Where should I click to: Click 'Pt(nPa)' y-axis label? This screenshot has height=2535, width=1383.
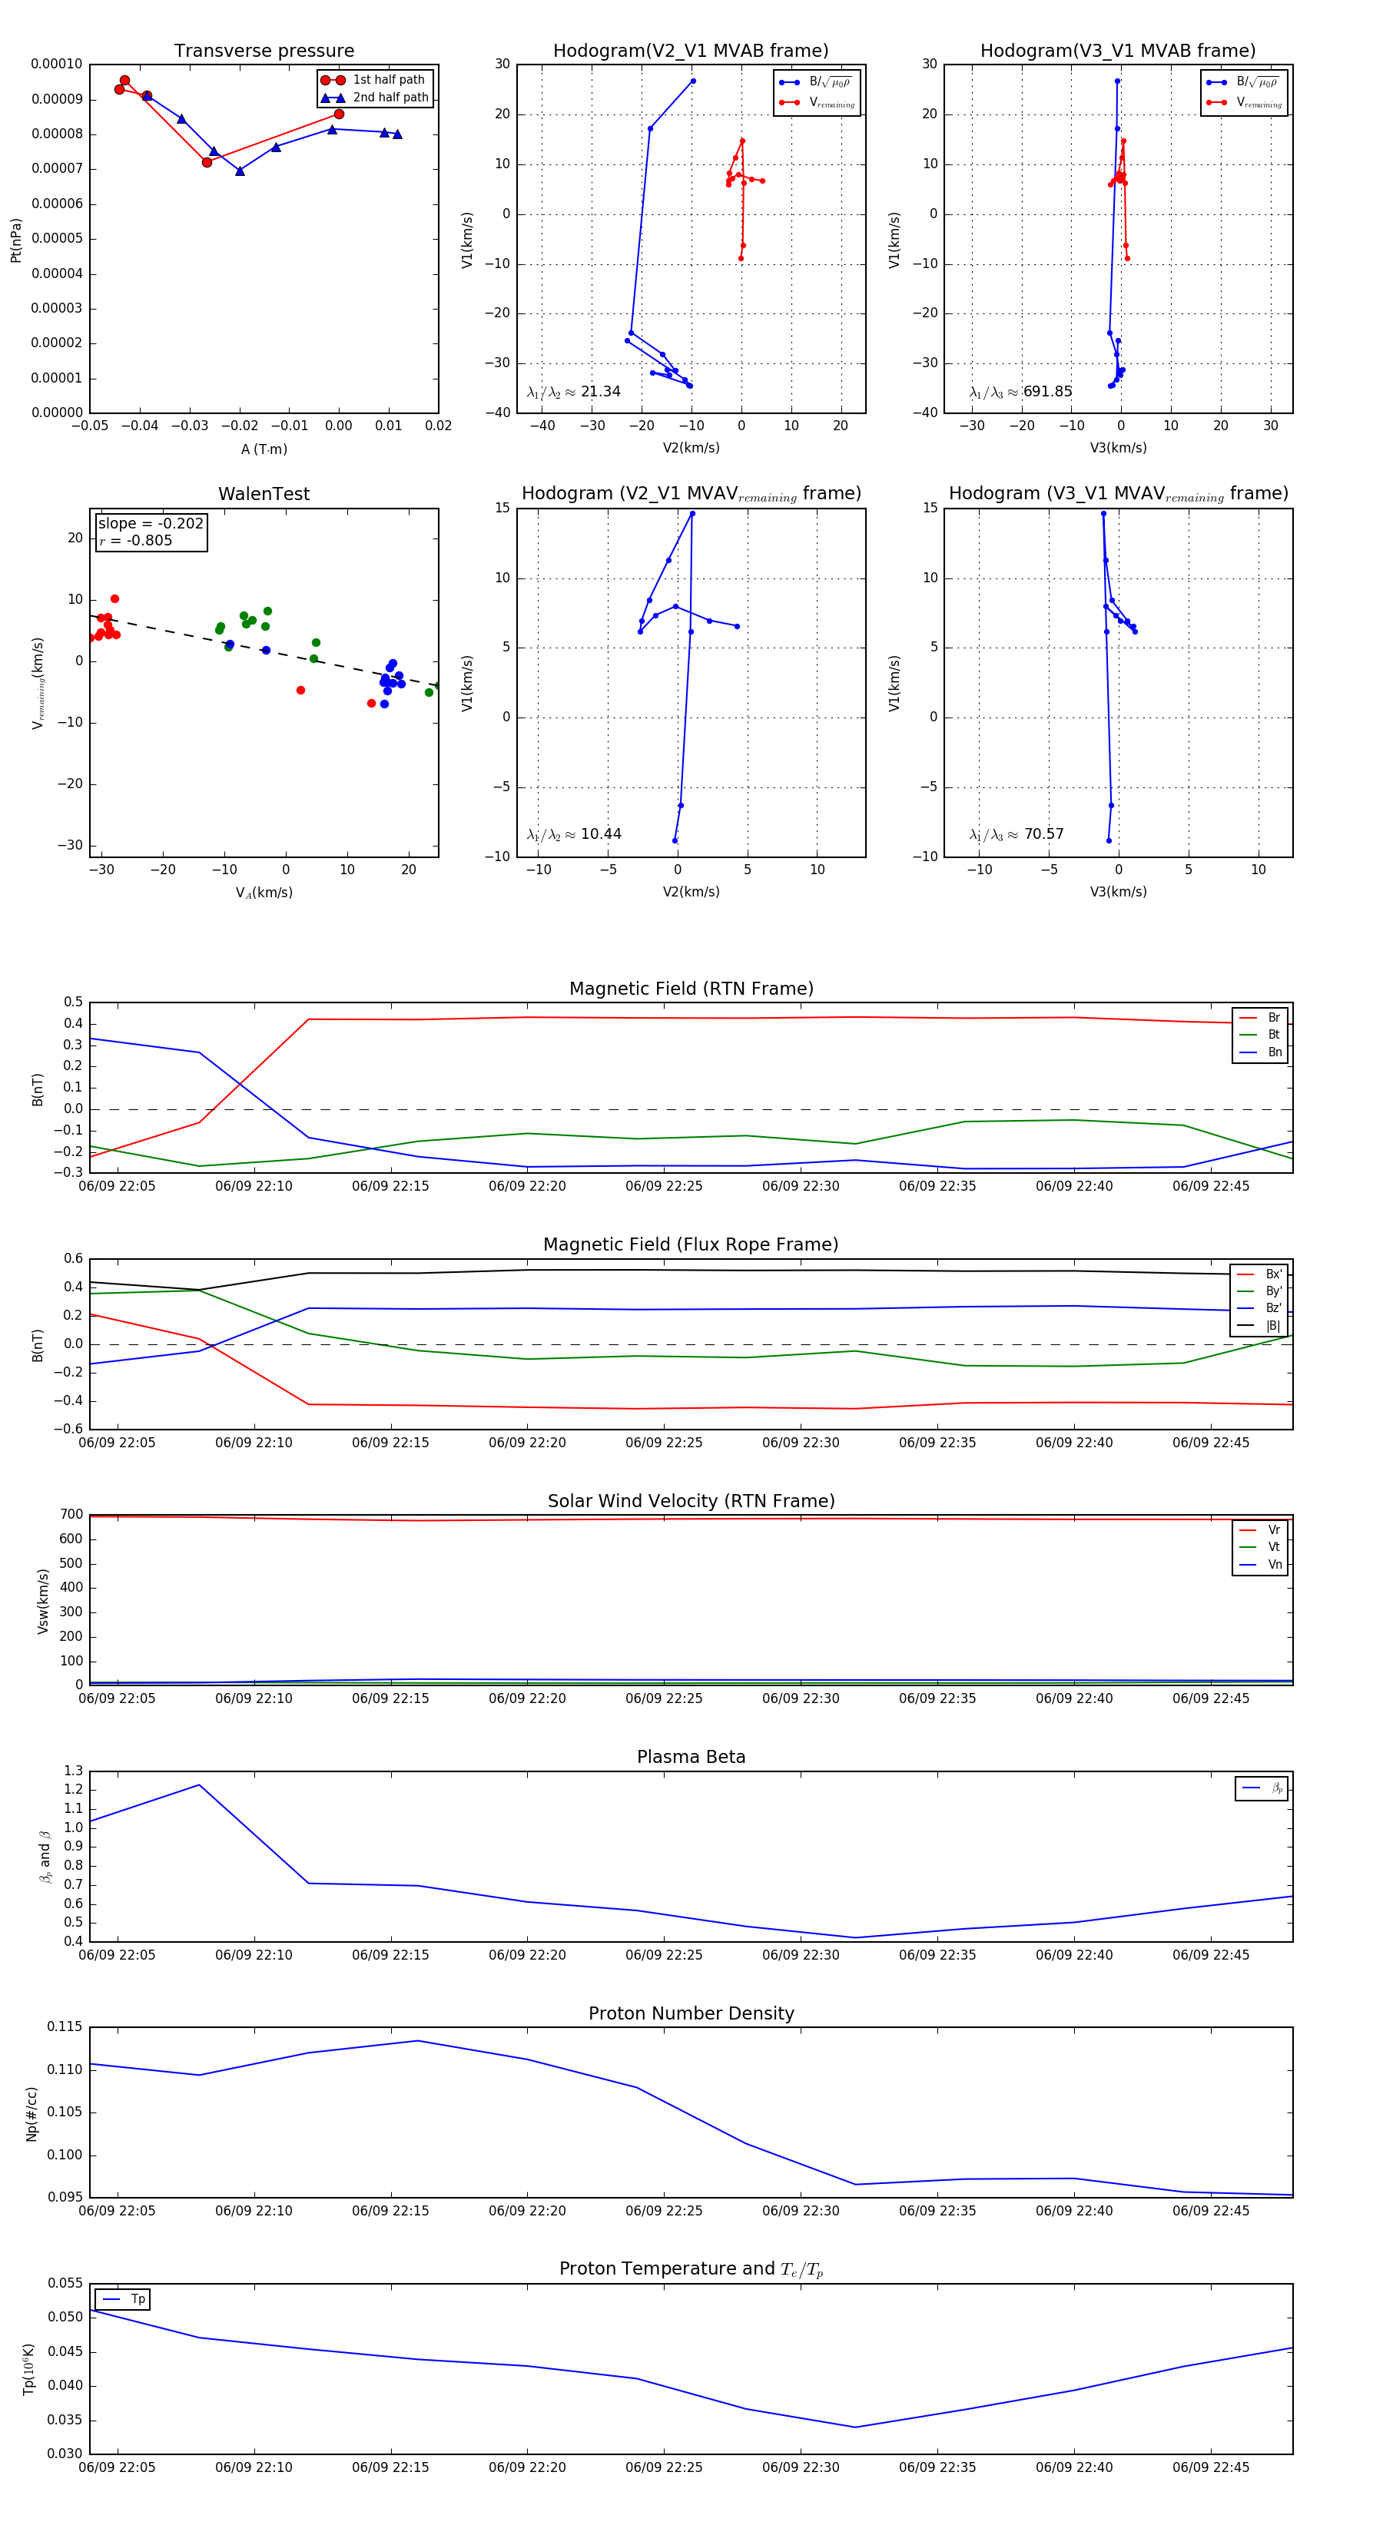point(15,240)
